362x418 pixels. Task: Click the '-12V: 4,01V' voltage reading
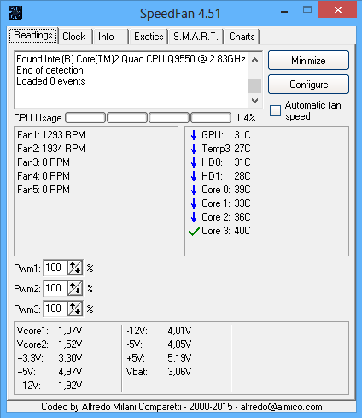159,331
